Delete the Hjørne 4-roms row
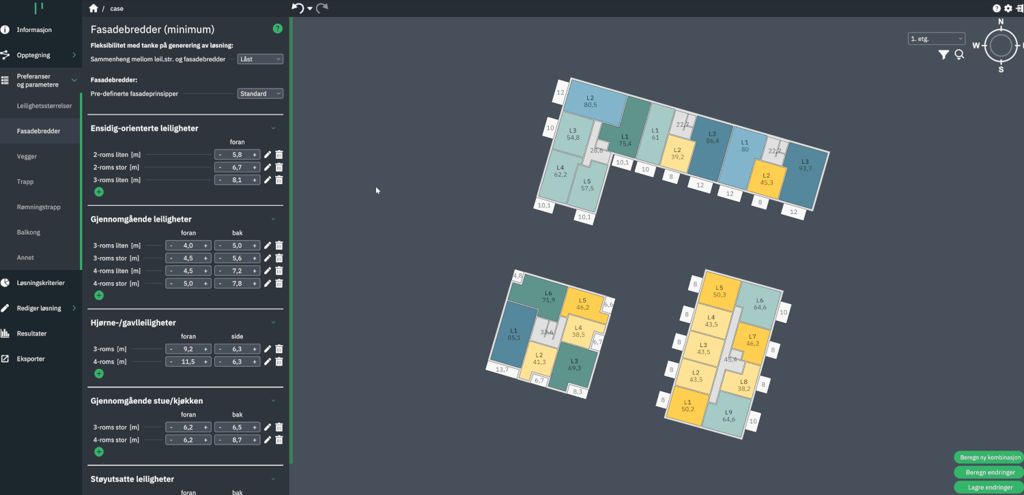Image resolution: width=1024 pixels, height=495 pixels. [279, 361]
